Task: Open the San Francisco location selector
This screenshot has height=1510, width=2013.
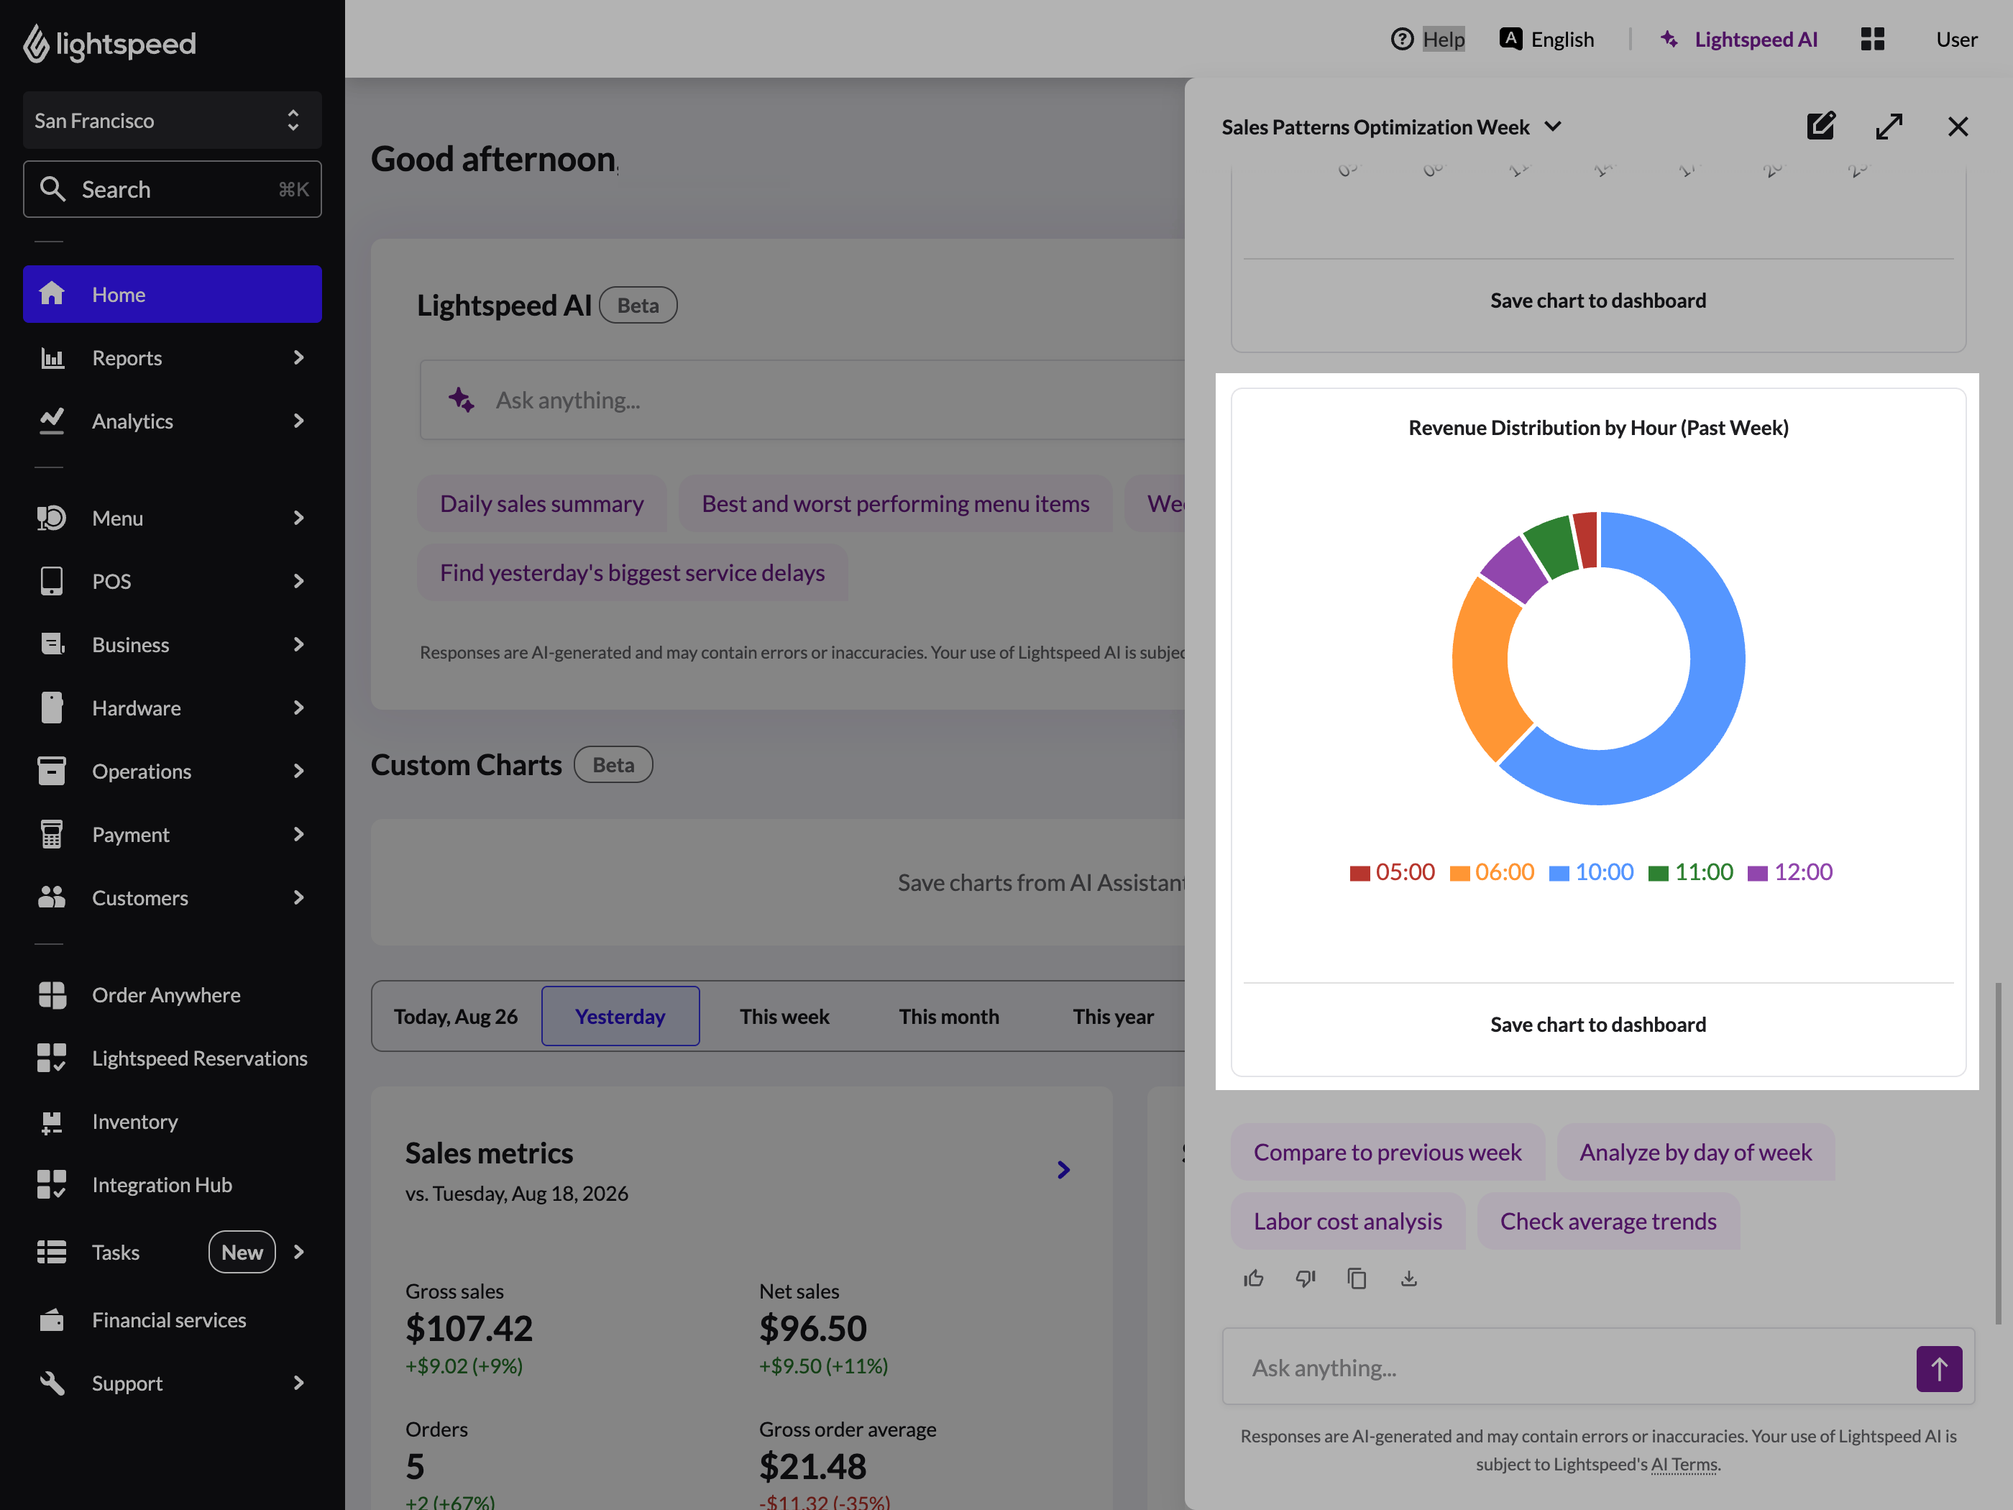Action: (172, 120)
